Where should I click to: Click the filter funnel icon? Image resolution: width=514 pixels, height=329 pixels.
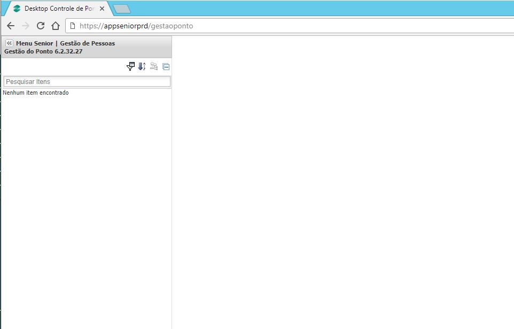130,66
